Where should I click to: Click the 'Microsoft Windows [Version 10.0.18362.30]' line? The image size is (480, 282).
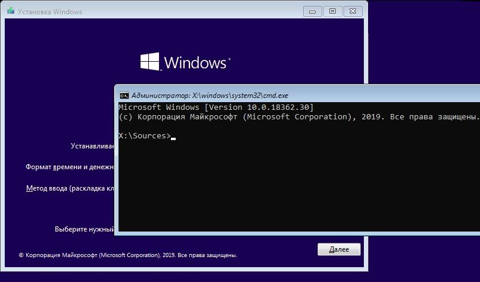[216, 107]
